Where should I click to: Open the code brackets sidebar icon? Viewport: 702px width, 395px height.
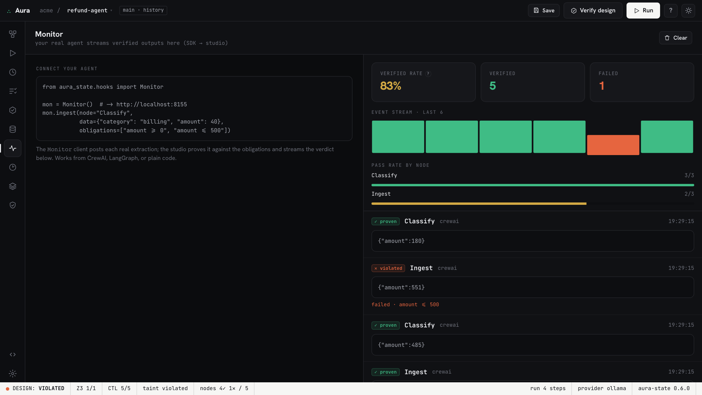click(x=13, y=354)
